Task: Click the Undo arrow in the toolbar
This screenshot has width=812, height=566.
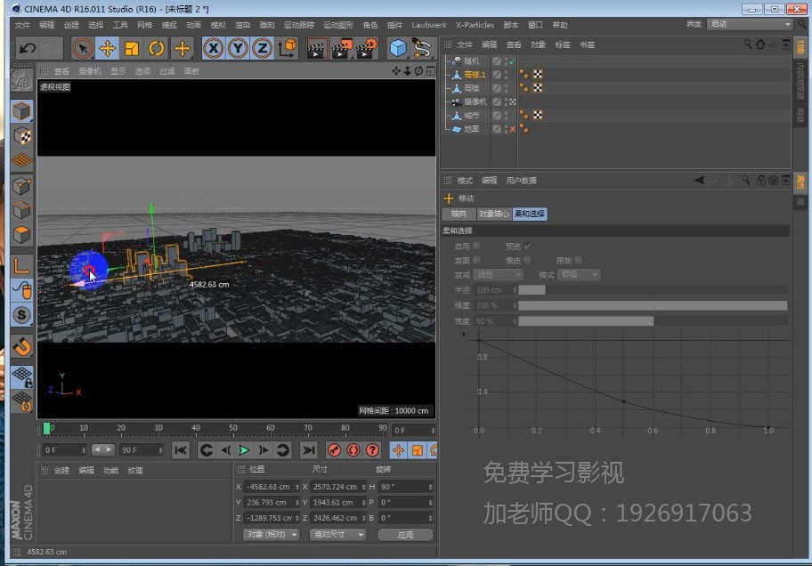Action: (28, 49)
